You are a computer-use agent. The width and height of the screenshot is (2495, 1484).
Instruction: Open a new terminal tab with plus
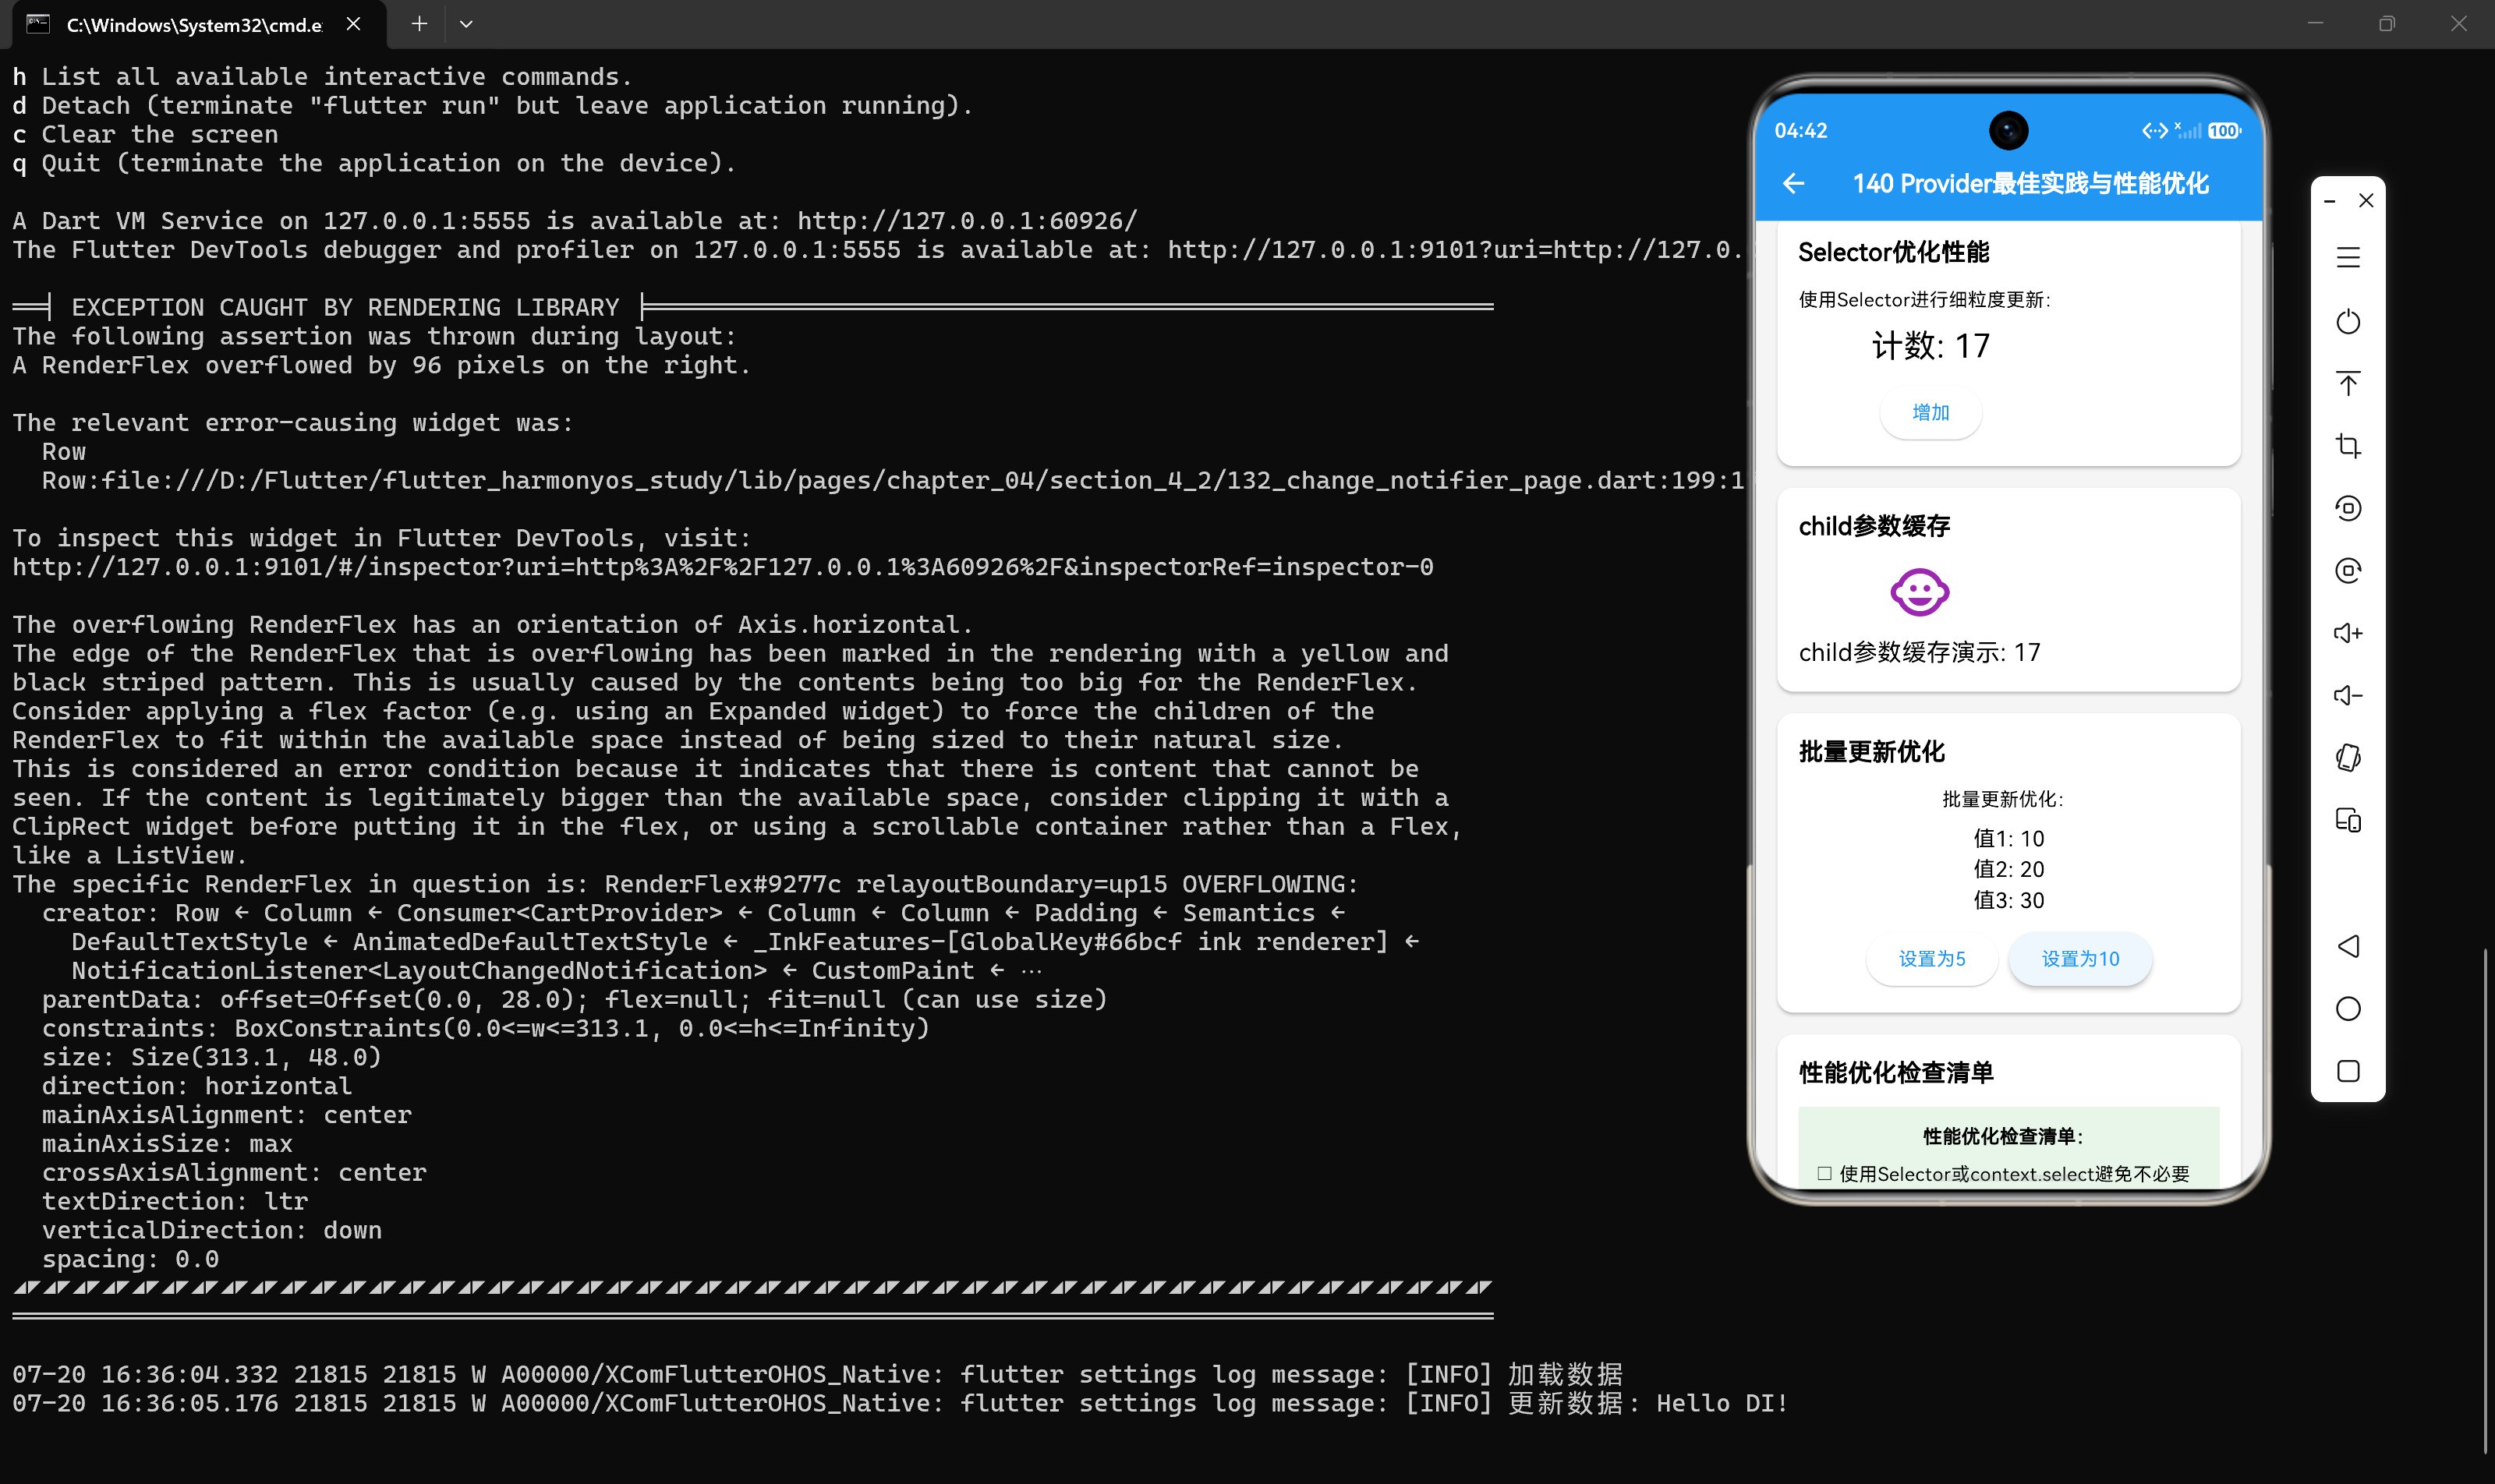[x=419, y=23]
